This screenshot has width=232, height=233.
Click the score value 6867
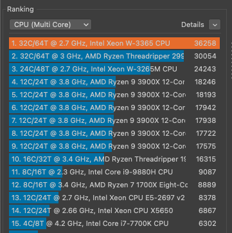point(208,210)
